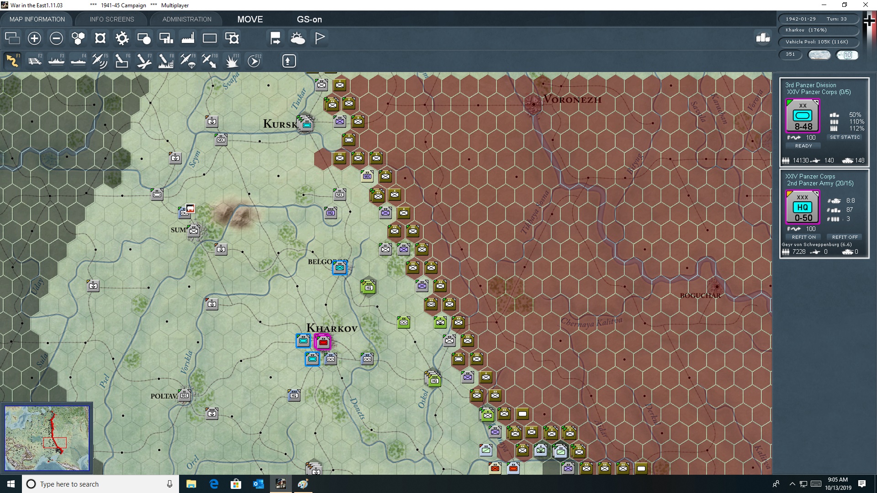This screenshot has width=877, height=493.
Task: Click the zoom out toolbar icon
Action: (x=56, y=38)
